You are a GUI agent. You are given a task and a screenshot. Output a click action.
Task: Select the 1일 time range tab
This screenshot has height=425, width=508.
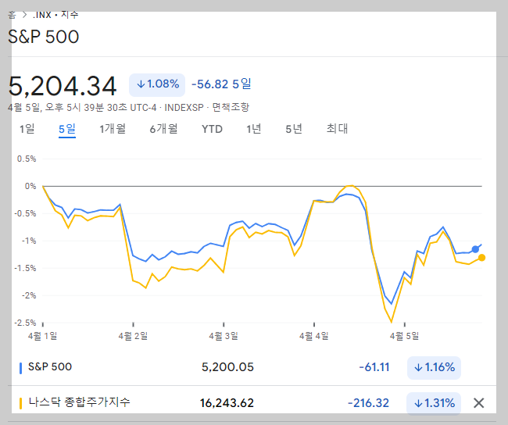tap(27, 129)
